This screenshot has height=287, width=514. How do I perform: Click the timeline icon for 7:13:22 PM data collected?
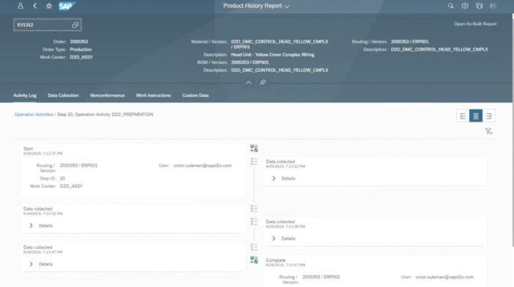click(x=254, y=161)
